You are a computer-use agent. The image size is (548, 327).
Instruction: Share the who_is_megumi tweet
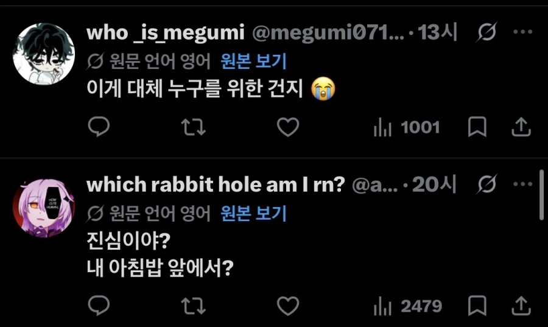pos(521,127)
